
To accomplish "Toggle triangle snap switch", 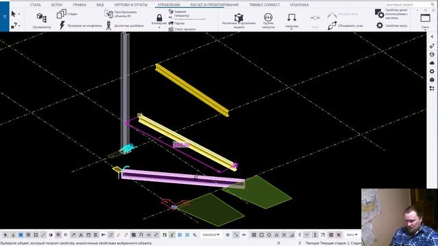I will click(276, 235).
